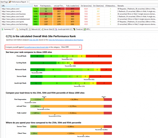Image resolution: width=158 pixels, height=138 pixels.
Task: Click the C(79) rank cell
Action: tap(36, 14)
